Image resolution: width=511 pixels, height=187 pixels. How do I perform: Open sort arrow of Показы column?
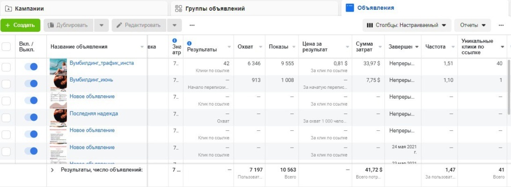pyautogui.click(x=293, y=47)
